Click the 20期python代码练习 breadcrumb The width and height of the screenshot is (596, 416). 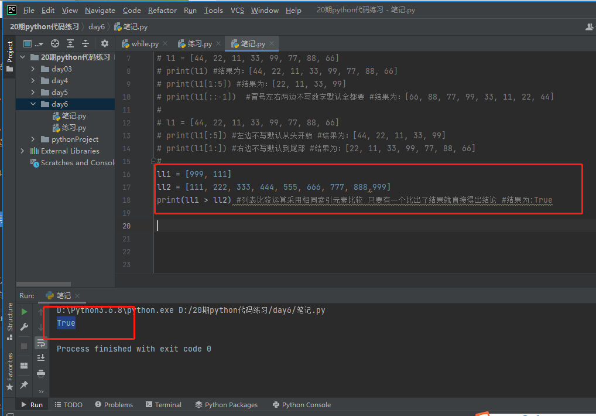click(x=44, y=27)
